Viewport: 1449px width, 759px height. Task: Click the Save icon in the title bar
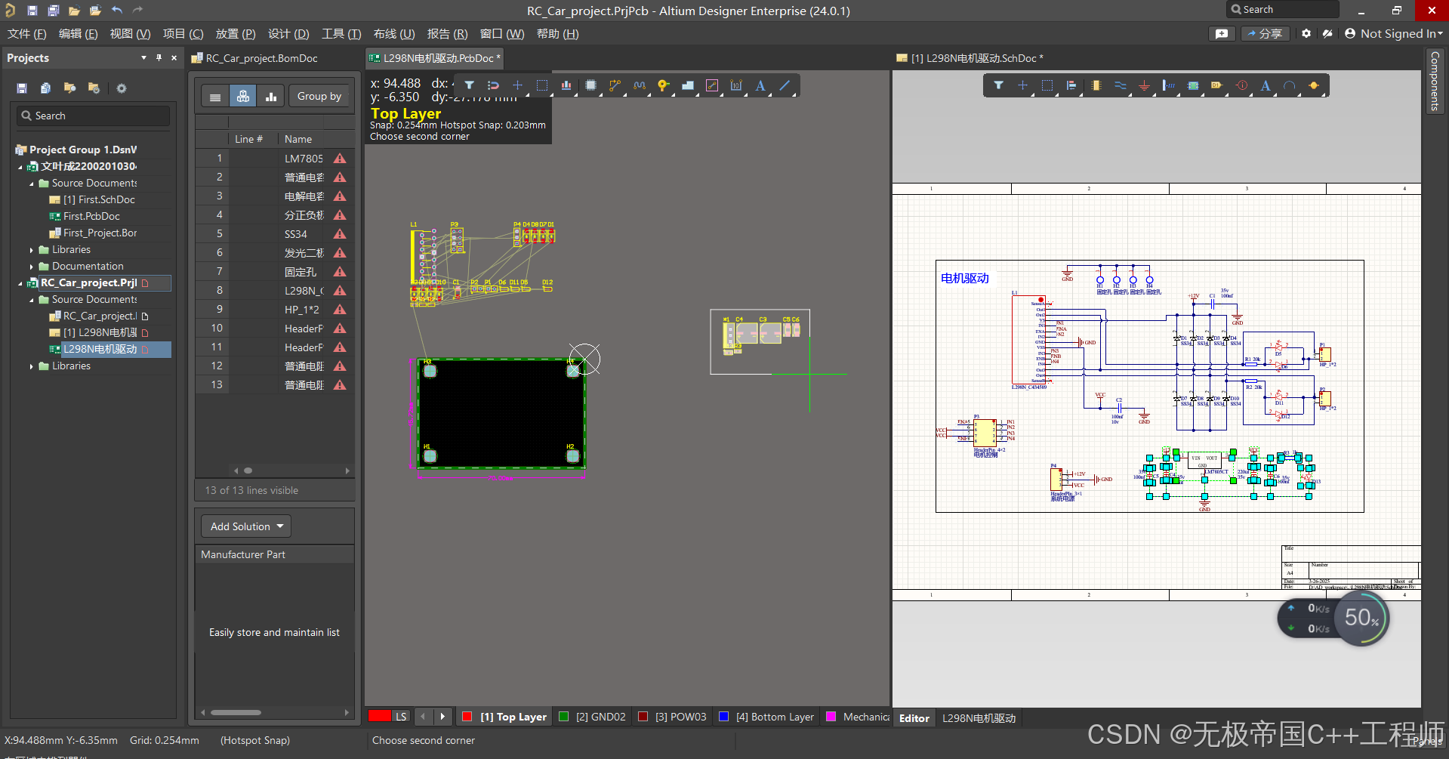[32, 11]
